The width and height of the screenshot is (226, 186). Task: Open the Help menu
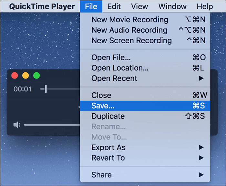coord(205,6)
